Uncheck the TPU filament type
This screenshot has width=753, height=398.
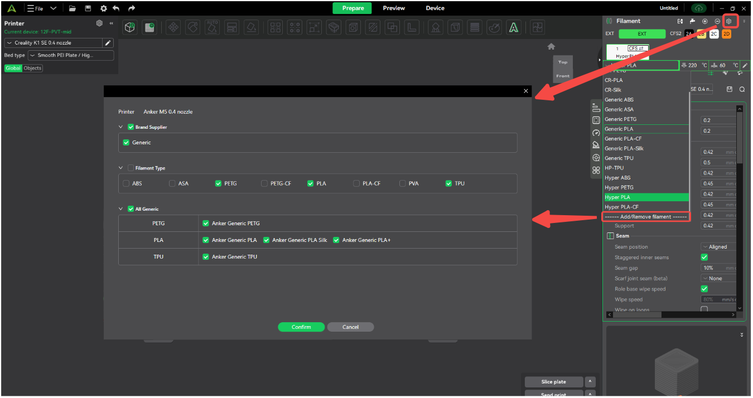448,183
